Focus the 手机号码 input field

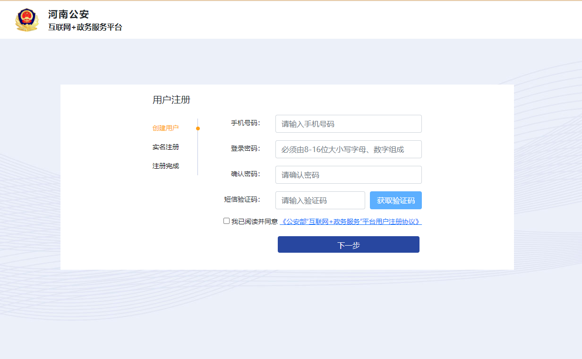pyautogui.click(x=348, y=124)
